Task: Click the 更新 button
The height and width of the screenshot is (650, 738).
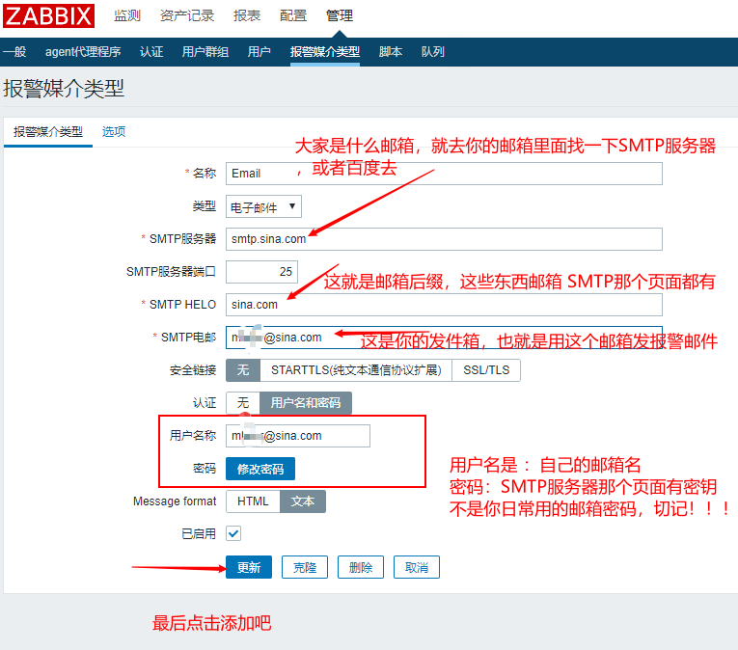Action: pos(249,567)
